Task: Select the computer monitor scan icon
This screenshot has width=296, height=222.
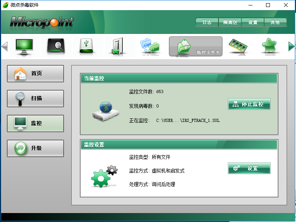Action: click(x=24, y=46)
